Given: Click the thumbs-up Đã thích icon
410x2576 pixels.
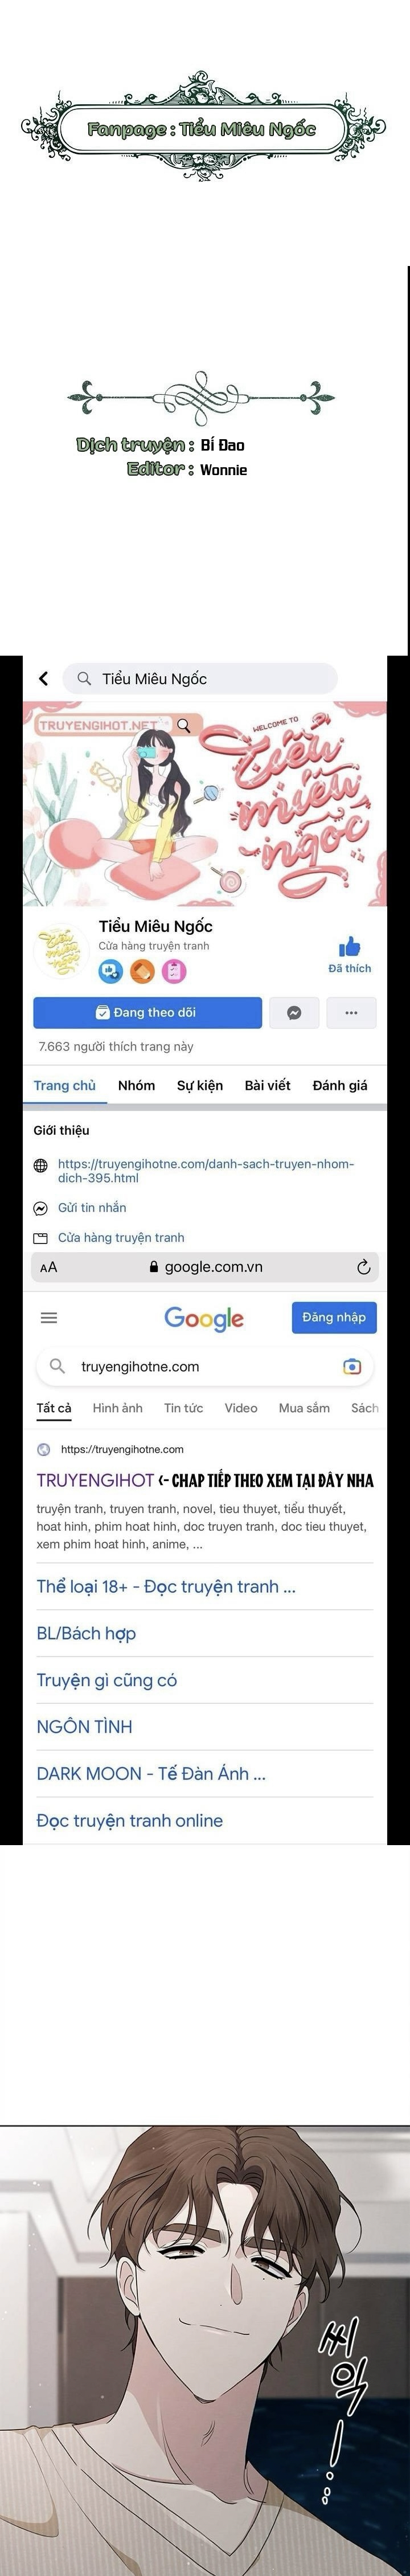Looking at the screenshot, I should pos(349,946).
